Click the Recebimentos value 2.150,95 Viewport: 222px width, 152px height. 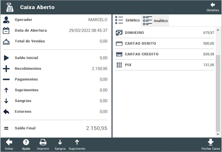pyautogui.click(x=100, y=69)
